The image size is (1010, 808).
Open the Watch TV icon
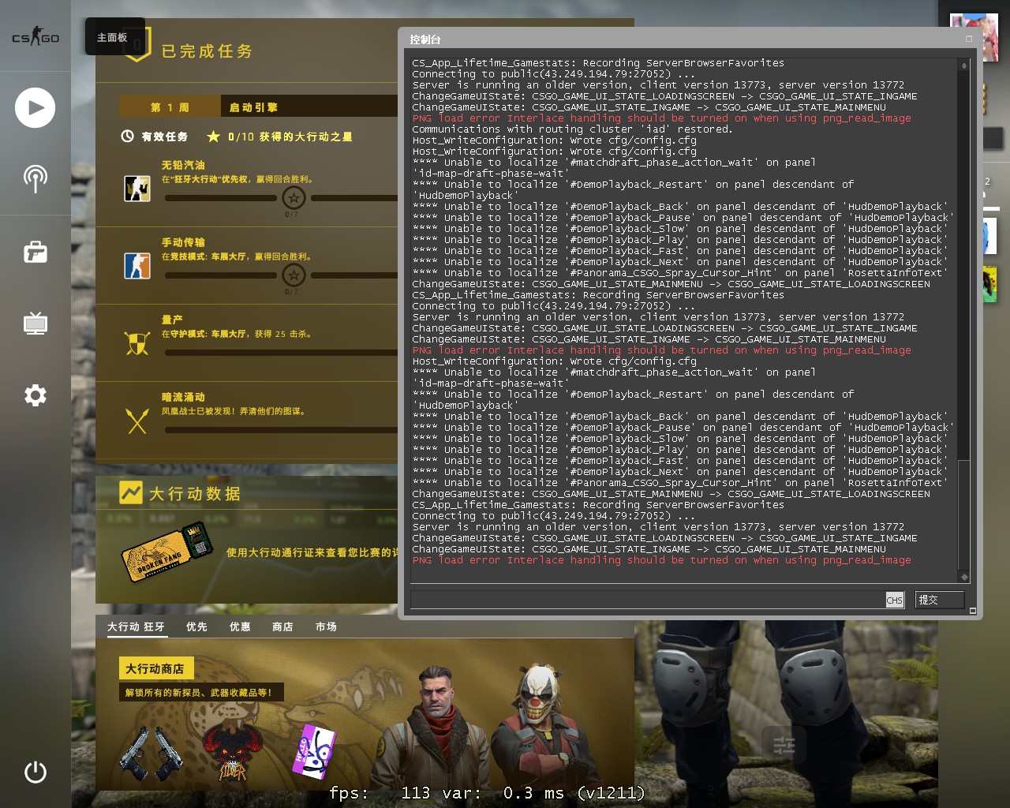coord(35,323)
